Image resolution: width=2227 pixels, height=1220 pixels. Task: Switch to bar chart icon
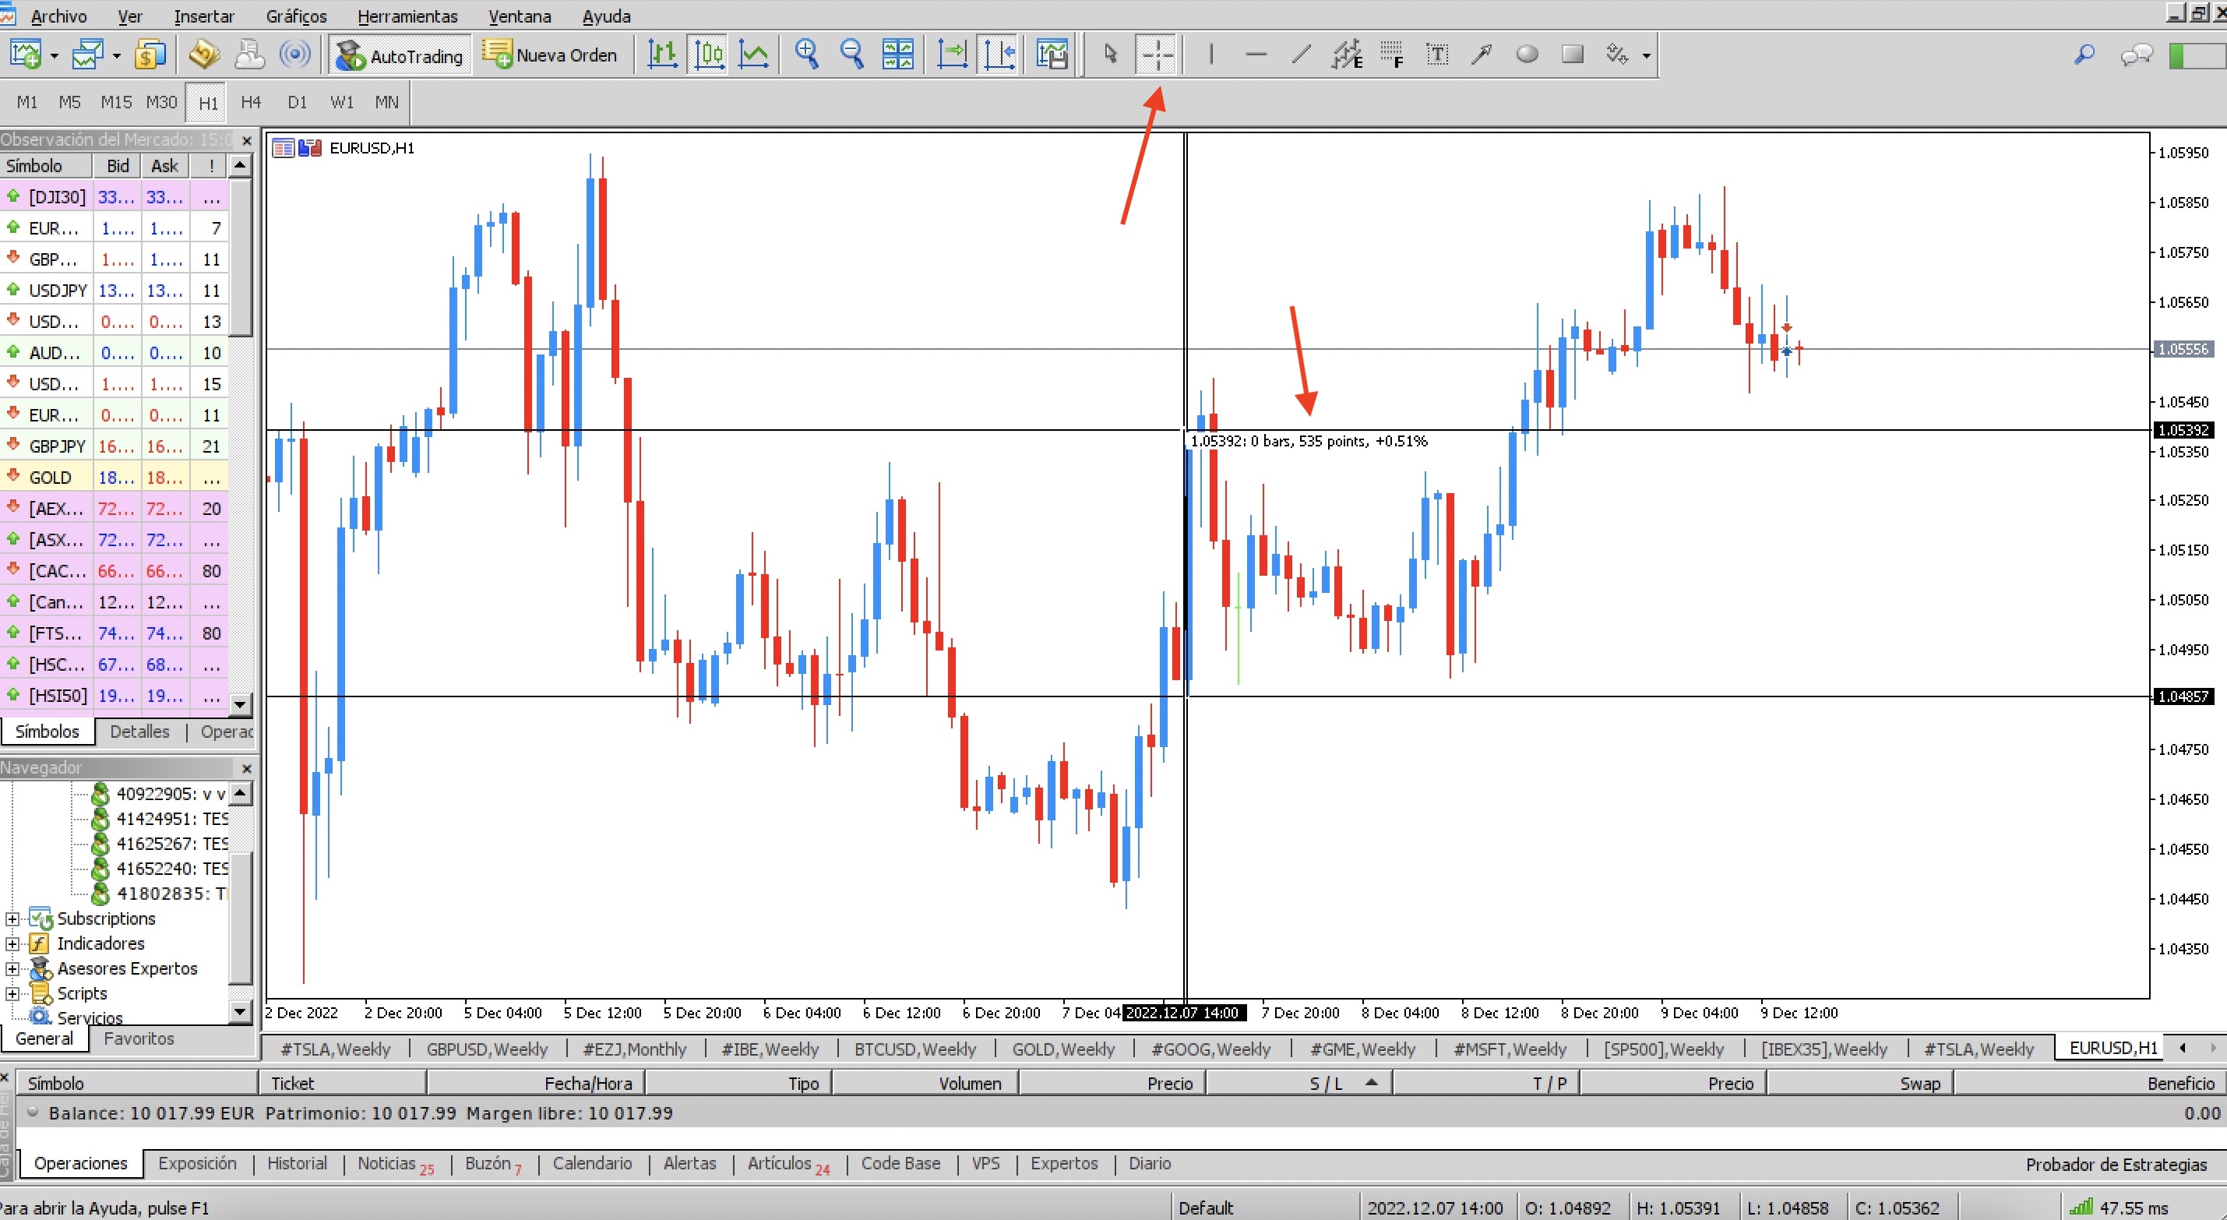click(x=662, y=55)
